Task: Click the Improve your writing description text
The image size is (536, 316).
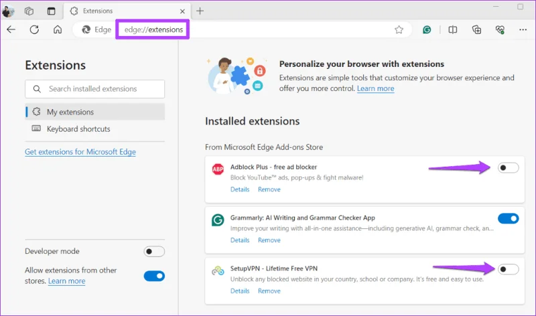Action: pos(362,228)
